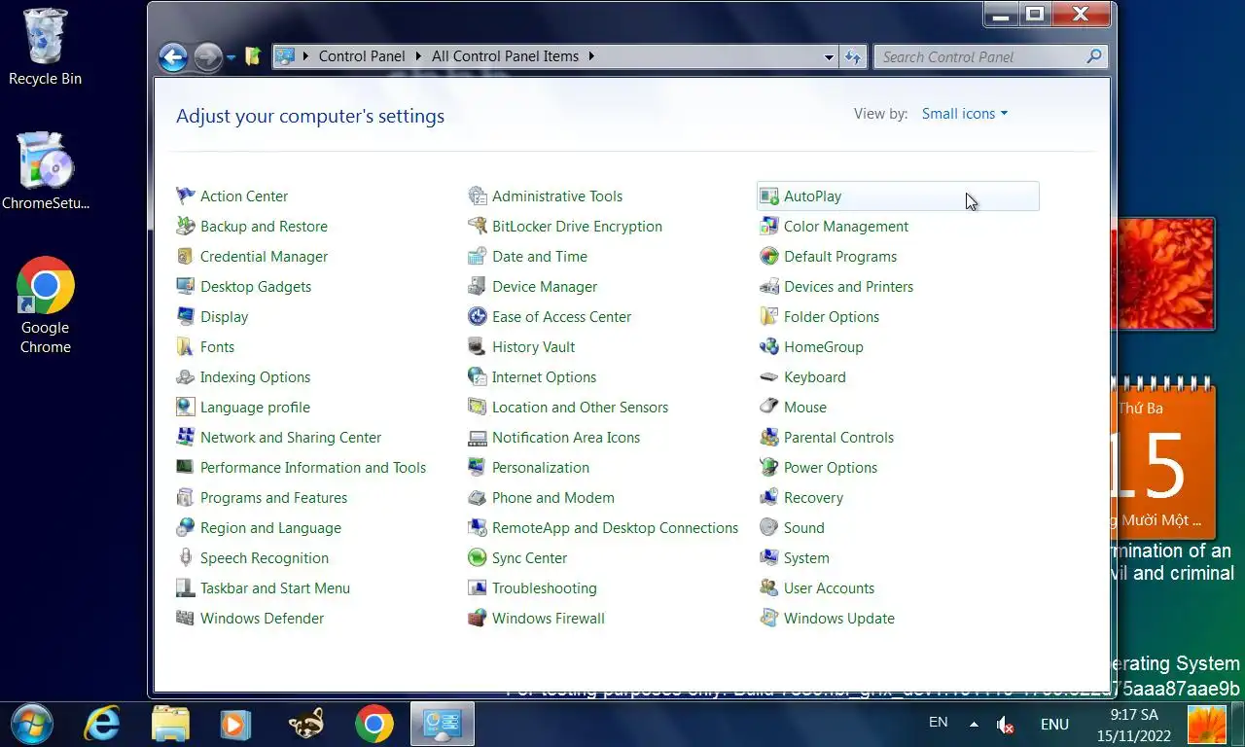Viewport: 1245px width, 747px height.
Task: Click the Programs and Features icon
Action: tap(185, 498)
